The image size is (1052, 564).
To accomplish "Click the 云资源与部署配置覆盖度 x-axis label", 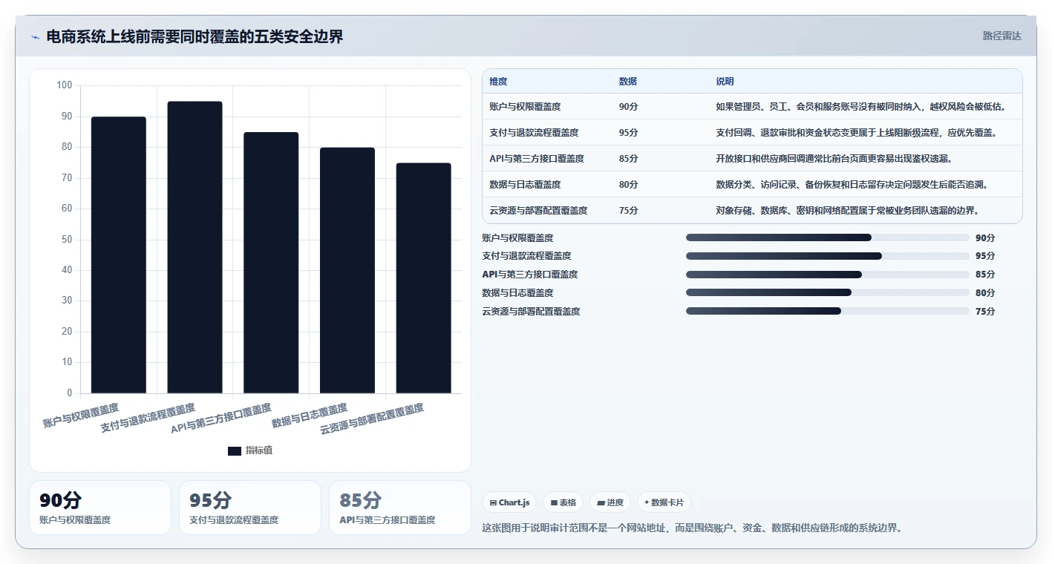I will [372, 419].
